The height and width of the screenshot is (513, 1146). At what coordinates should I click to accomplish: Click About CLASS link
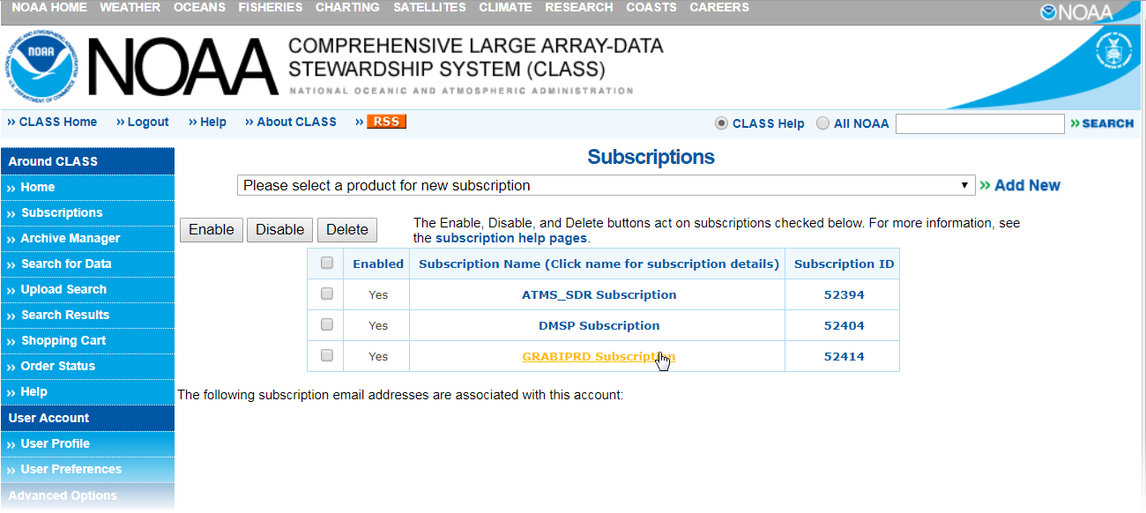coord(296,122)
